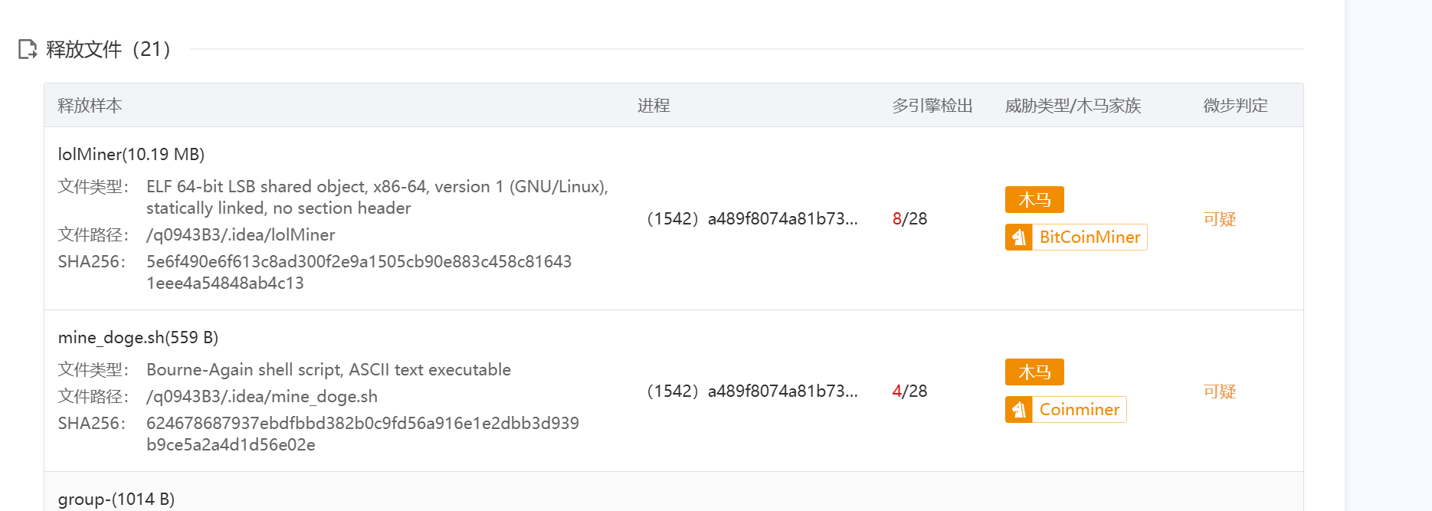Click the horse icon beside Coinminer
The image size is (1432, 511).
click(1018, 410)
